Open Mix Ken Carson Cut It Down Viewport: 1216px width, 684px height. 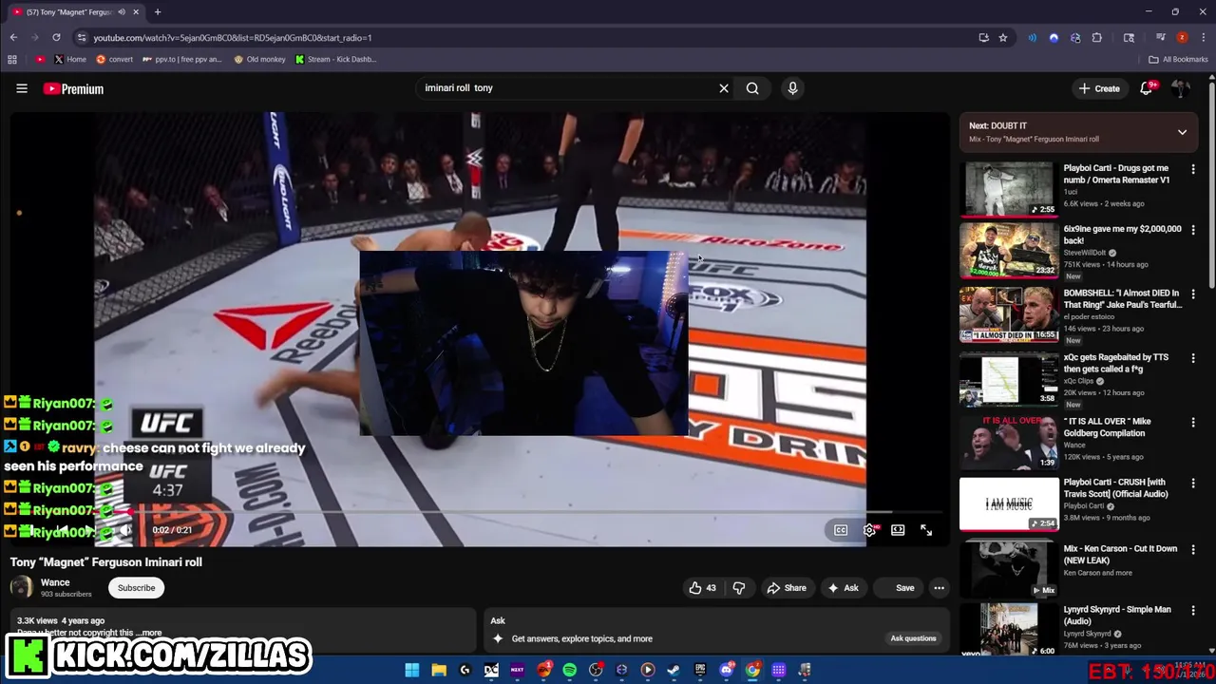click(x=1009, y=569)
